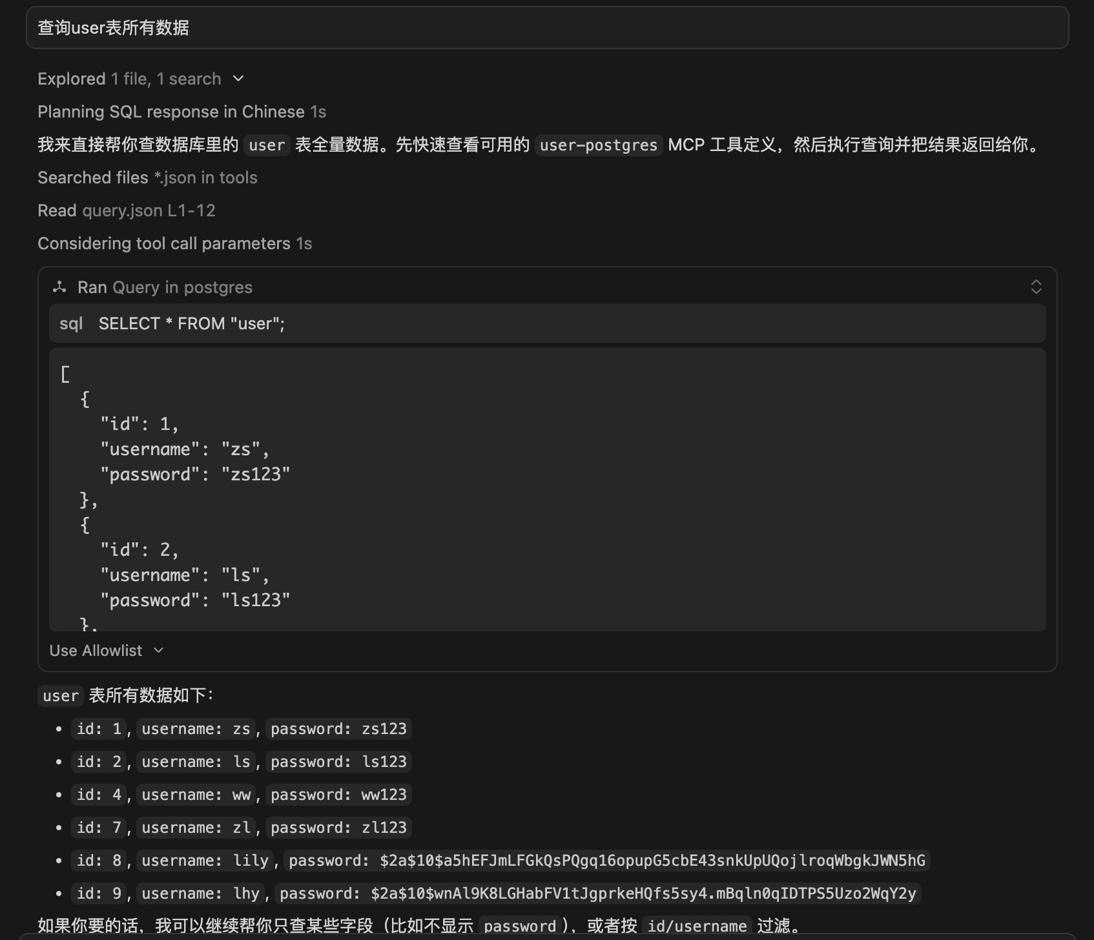Toggle the expand/collapse arrows of the query panel
Screen dimensions: 1094x940
[1036, 287]
